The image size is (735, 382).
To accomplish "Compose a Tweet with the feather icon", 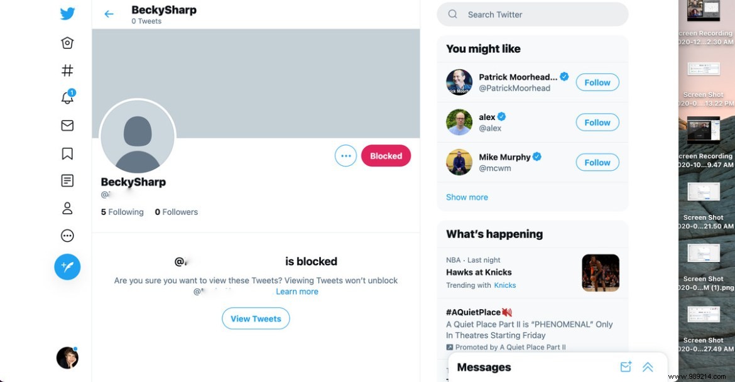I will pyautogui.click(x=67, y=266).
